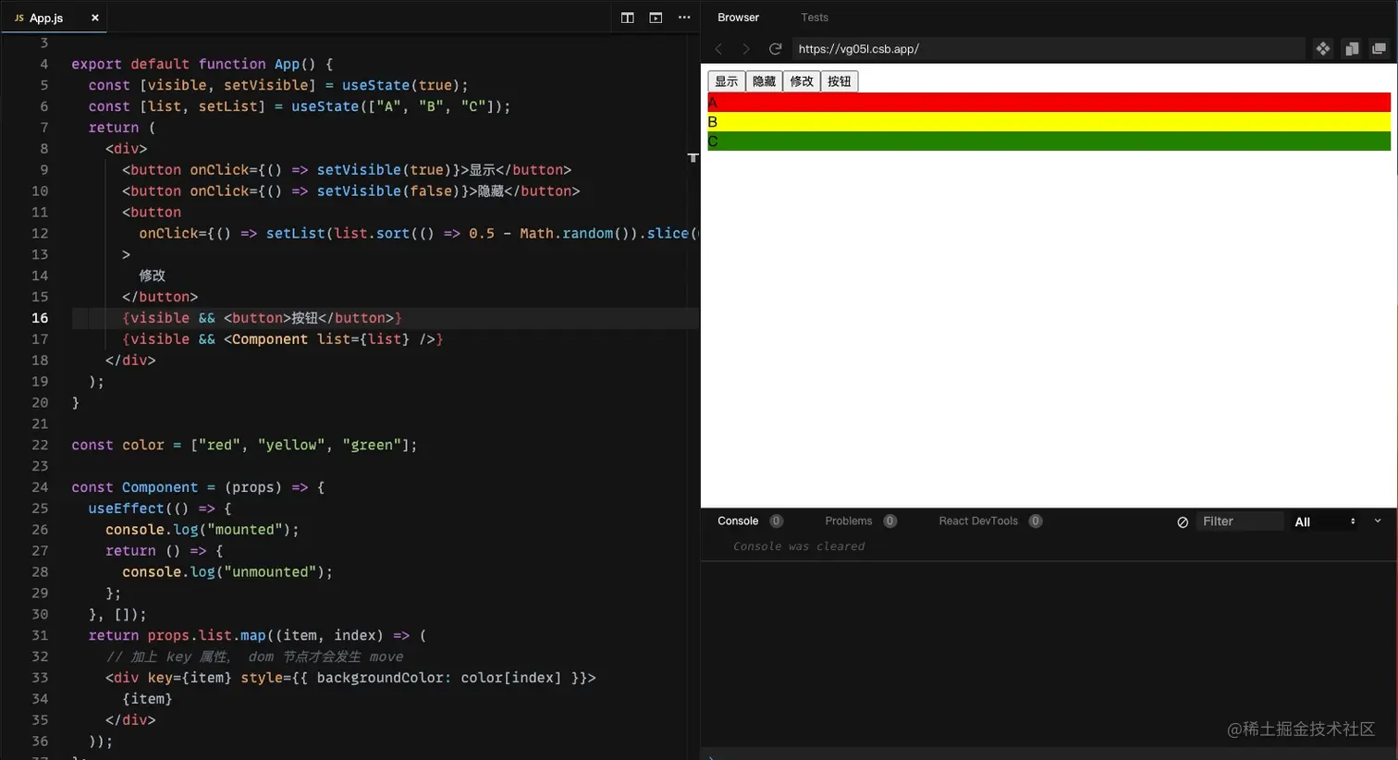
Task: Focus the preview URL address field
Action: 1048,49
